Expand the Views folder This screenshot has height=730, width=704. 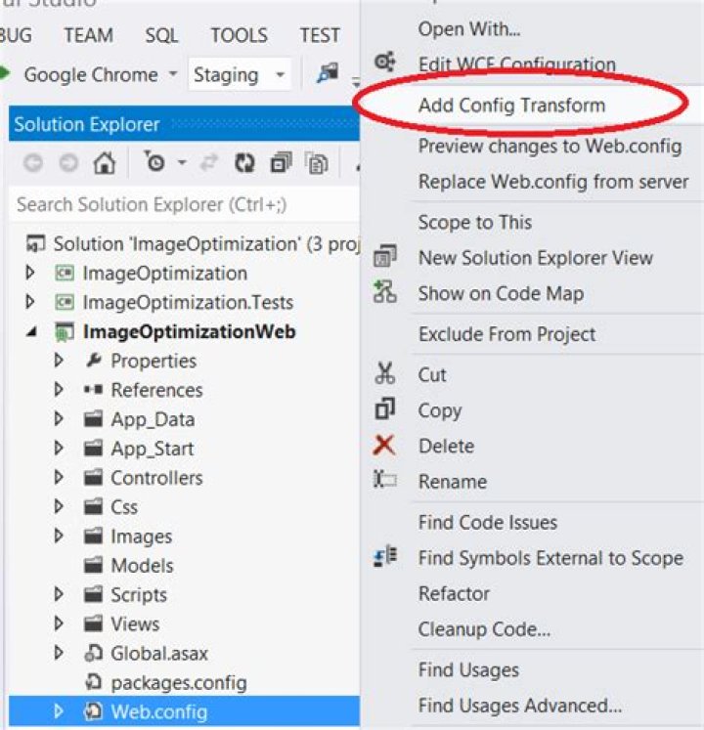pos(59,623)
